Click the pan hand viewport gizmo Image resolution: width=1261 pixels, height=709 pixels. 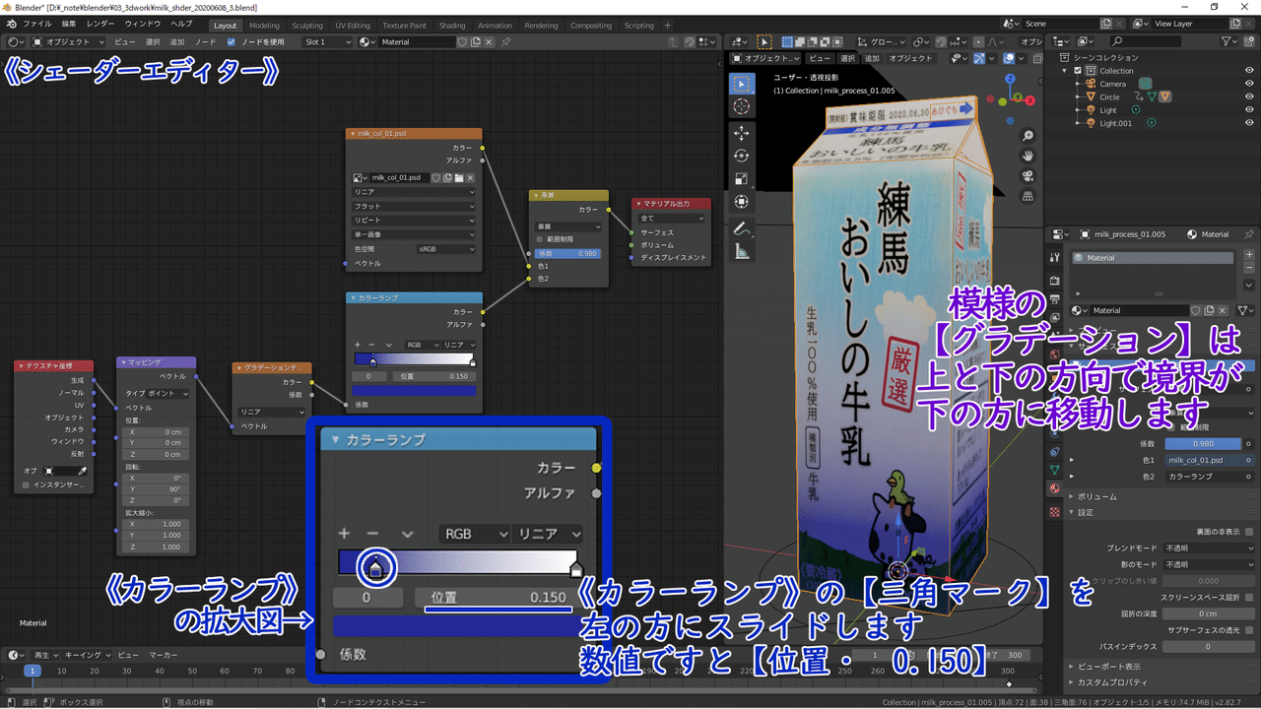(1028, 156)
